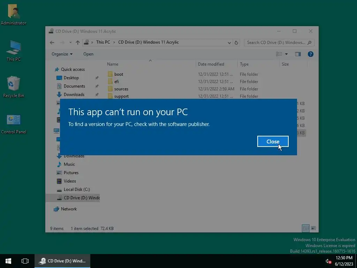Sort by Date modified column header
Viewport: 357px width, 268px height.
tap(217, 64)
